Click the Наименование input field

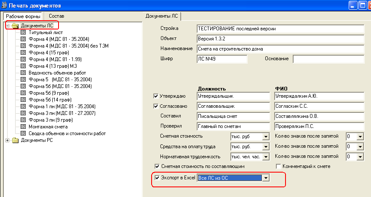[280, 49]
